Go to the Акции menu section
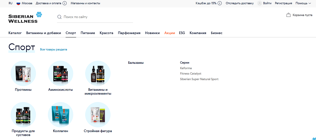 tap(170, 33)
